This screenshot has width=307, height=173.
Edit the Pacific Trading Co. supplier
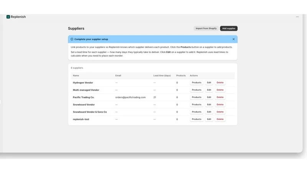(x=209, y=97)
